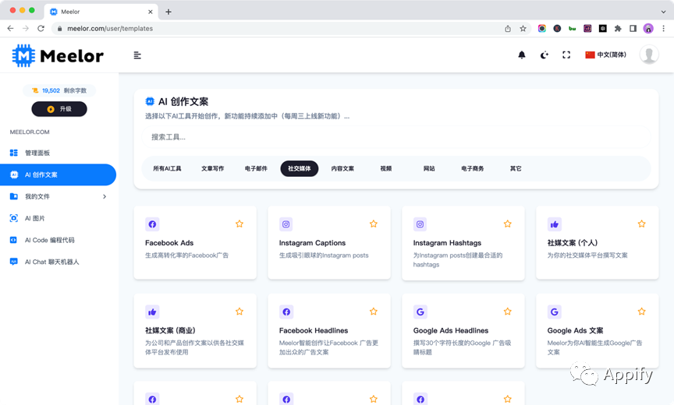Open AI Chat 聊天机器人 in sidebar
Screen dimensions: 674x405
[51, 262]
